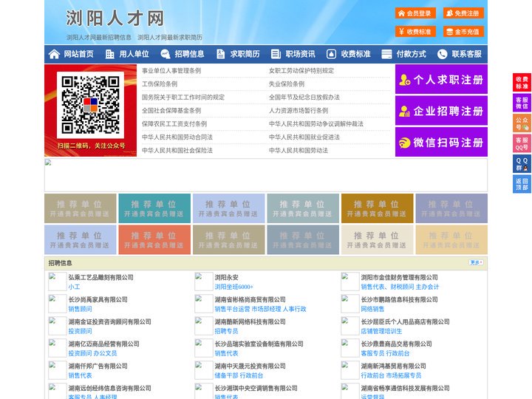Open company 浏阳永安
This screenshot has height=399, width=532.
coord(226,277)
